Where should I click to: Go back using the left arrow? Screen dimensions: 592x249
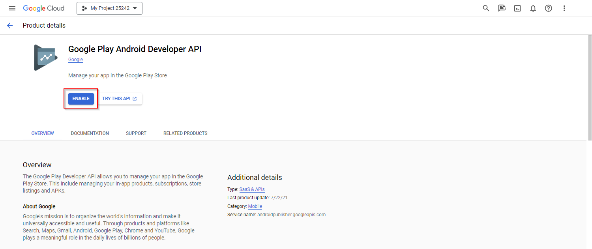coord(10,26)
